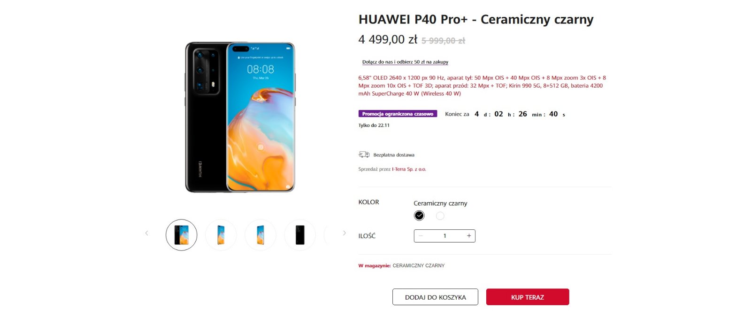
Task: Decrease quantity with minus button
Action: tap(421, 236)
